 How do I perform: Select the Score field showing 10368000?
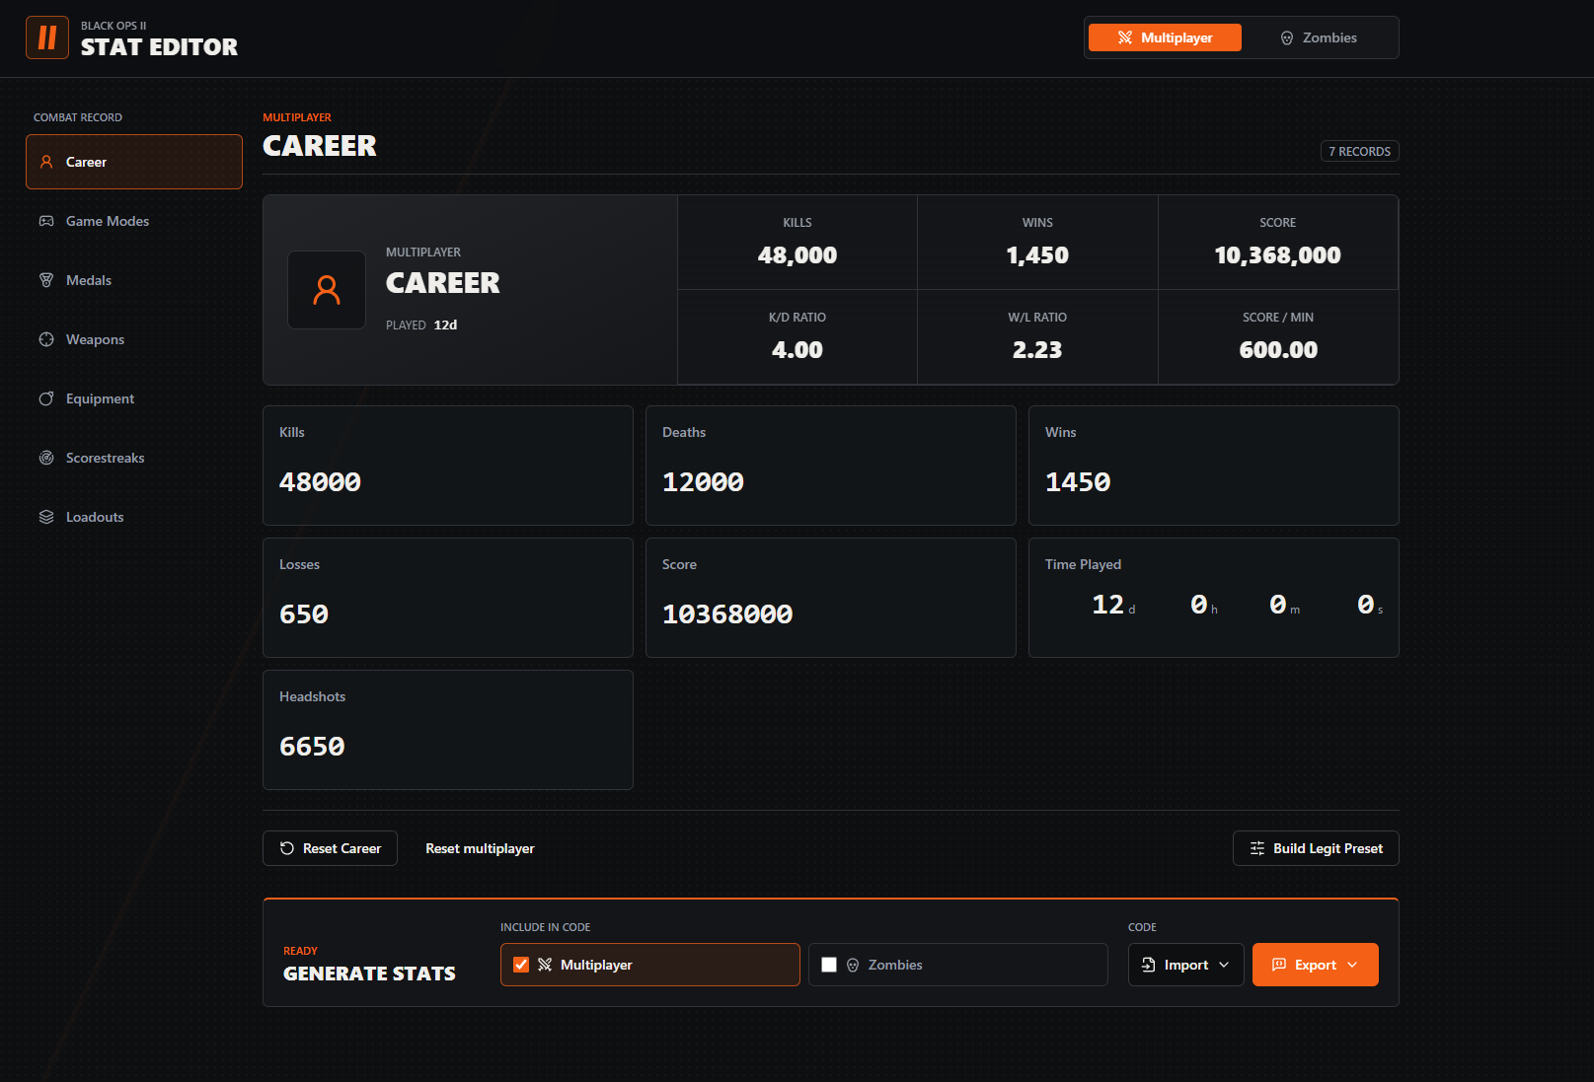click(x=831, y=614)
